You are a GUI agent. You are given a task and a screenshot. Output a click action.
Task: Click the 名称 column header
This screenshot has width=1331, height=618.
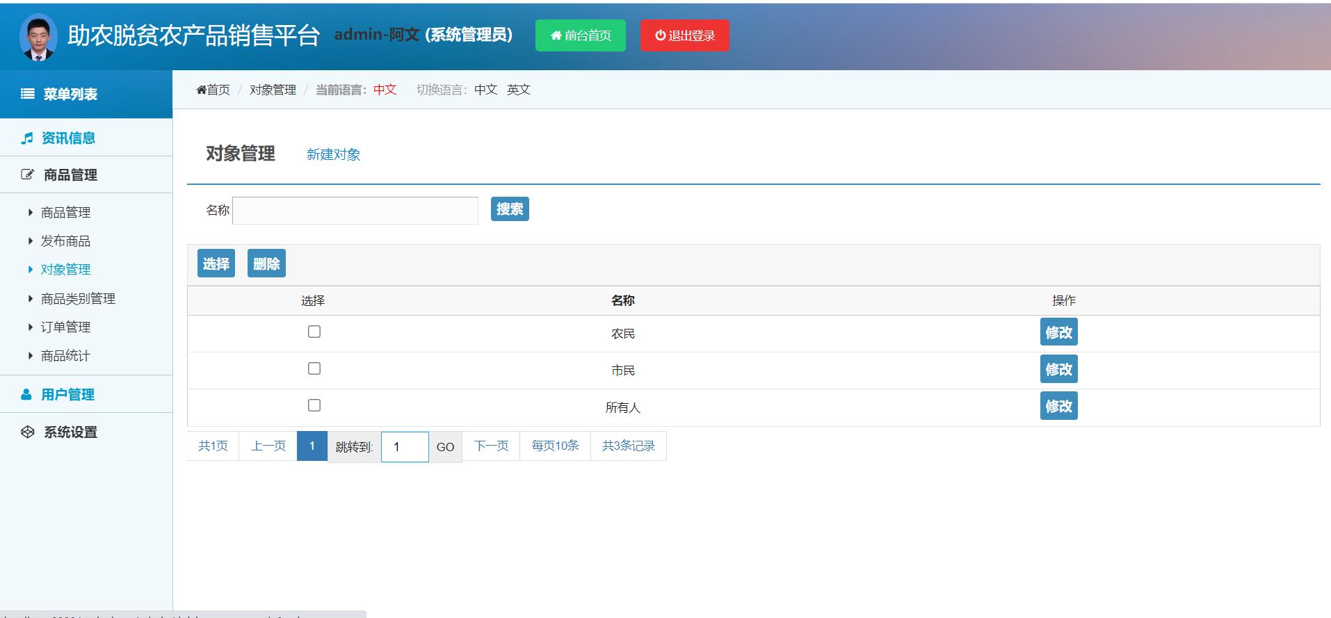point(623,300)
